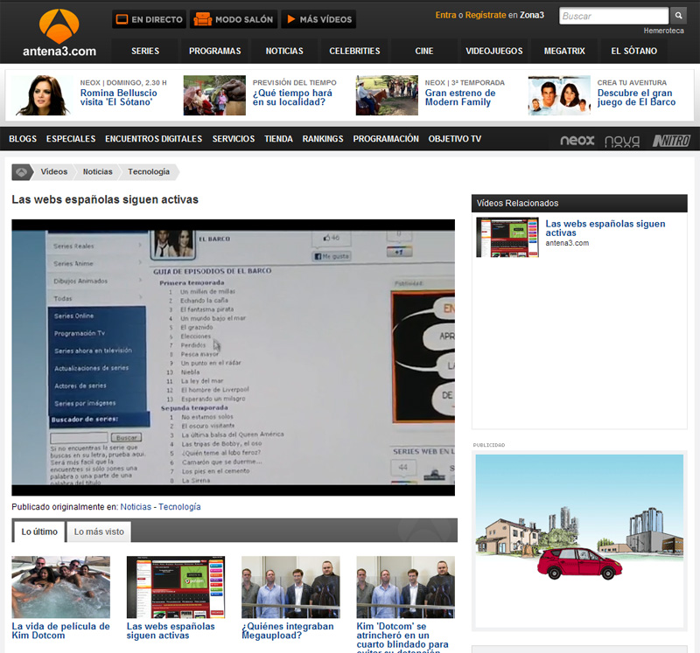Go to Tienda section
This screenshot has height=653, width=700.
click(278, 139)
